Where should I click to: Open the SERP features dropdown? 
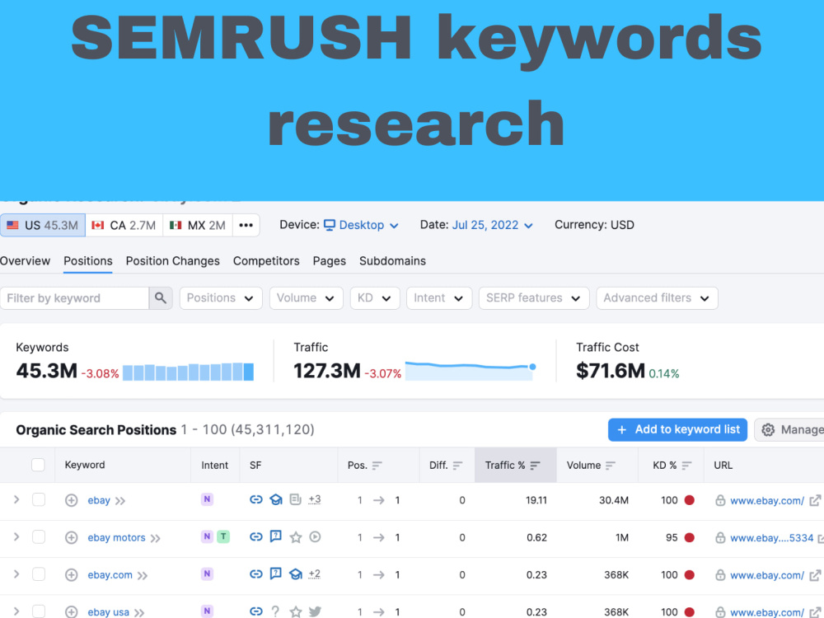click(533, 298)
